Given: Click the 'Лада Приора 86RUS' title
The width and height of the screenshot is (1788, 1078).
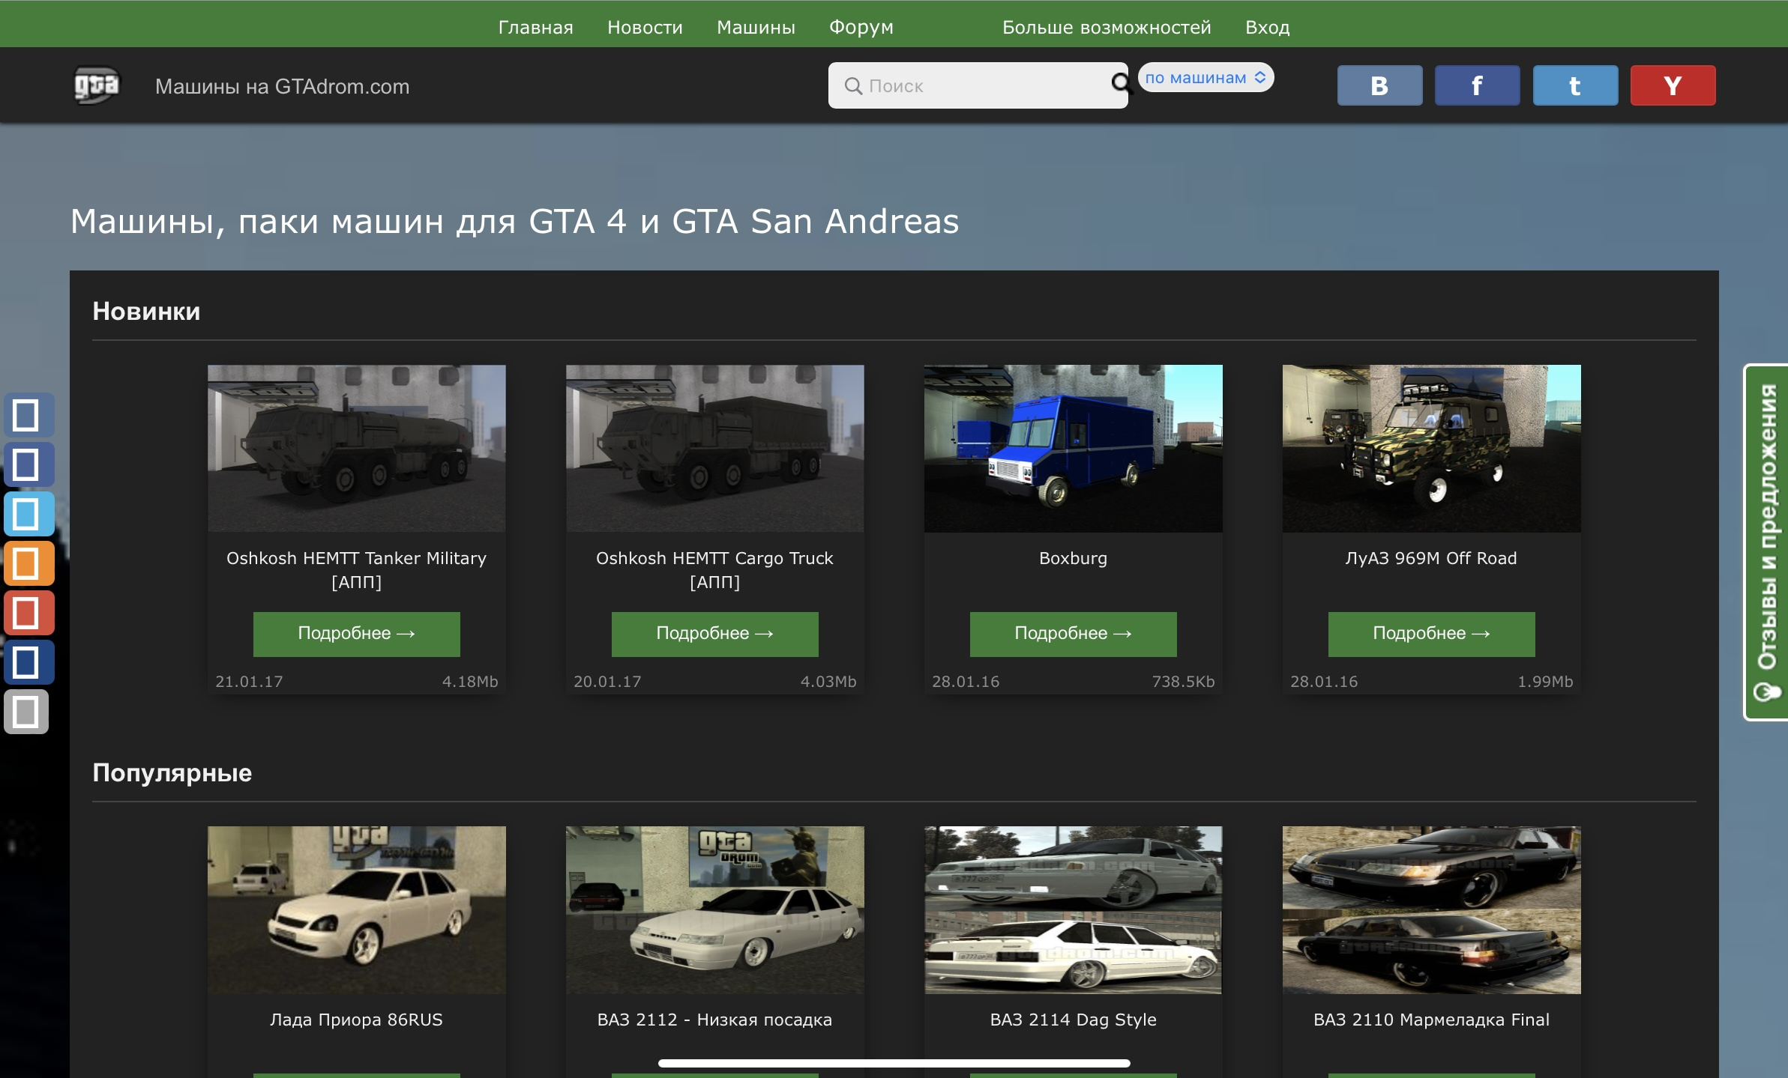Looking at the screenshot, I should [356, 1020].
